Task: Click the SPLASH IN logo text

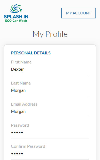Action: 16,17
